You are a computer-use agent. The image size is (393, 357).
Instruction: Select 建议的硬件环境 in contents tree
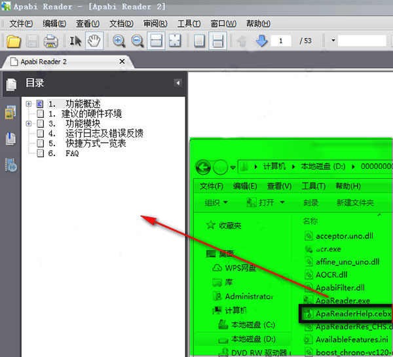tap(92, 114)
